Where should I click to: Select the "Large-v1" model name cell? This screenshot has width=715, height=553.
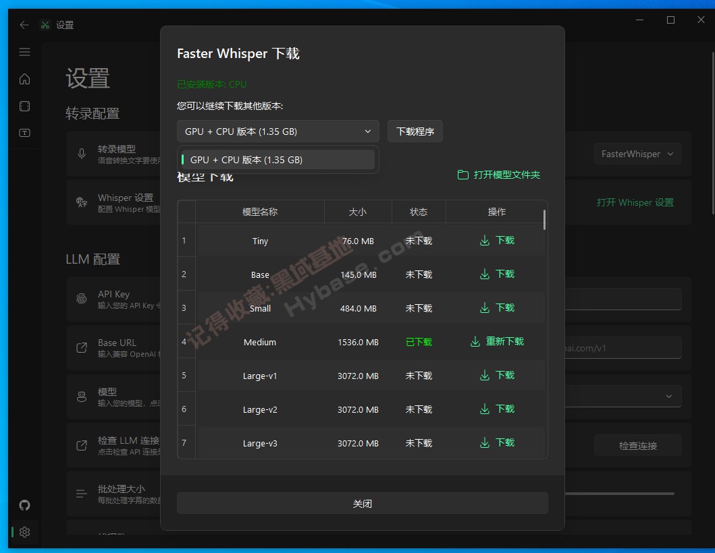(260, 376)
